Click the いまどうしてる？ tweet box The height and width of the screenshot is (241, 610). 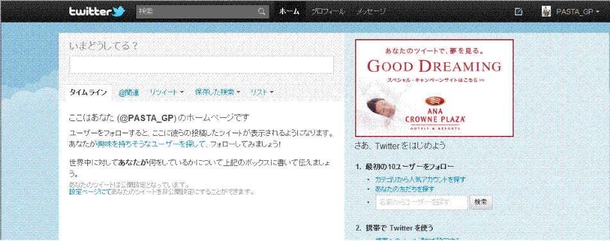(x=201, y=65)
